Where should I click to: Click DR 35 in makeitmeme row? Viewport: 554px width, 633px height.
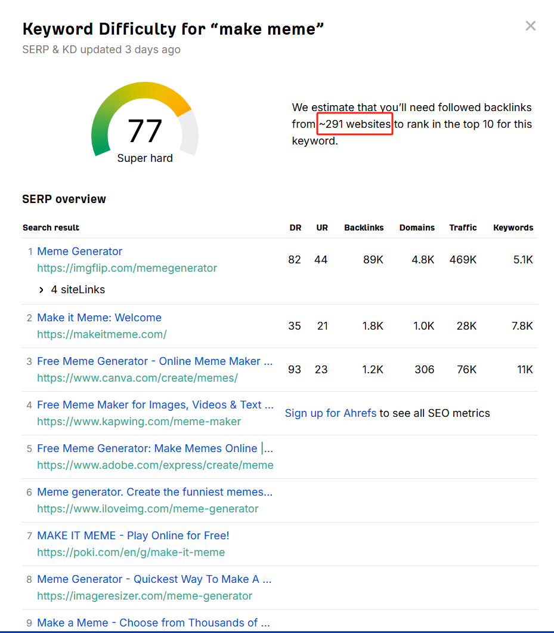[295, 326]
